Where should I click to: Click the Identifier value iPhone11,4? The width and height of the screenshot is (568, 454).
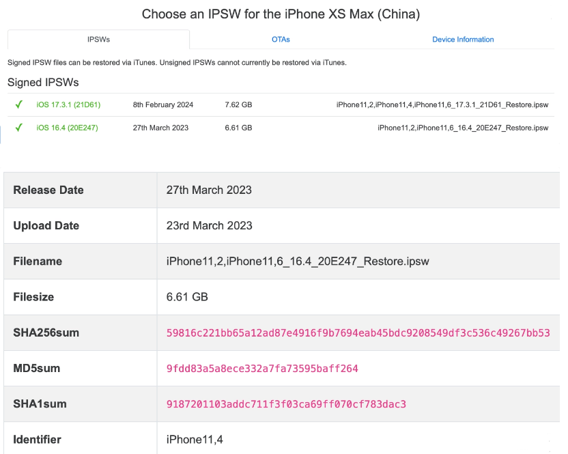click(x=195, y=439)
